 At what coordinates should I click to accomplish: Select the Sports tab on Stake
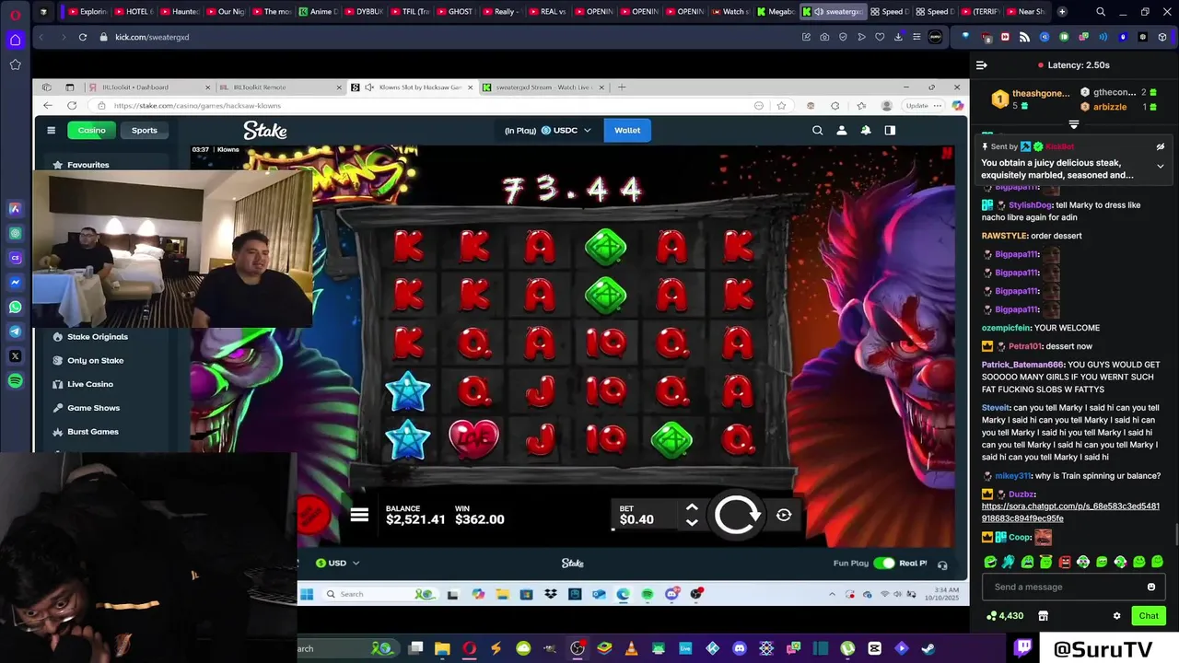144,131
